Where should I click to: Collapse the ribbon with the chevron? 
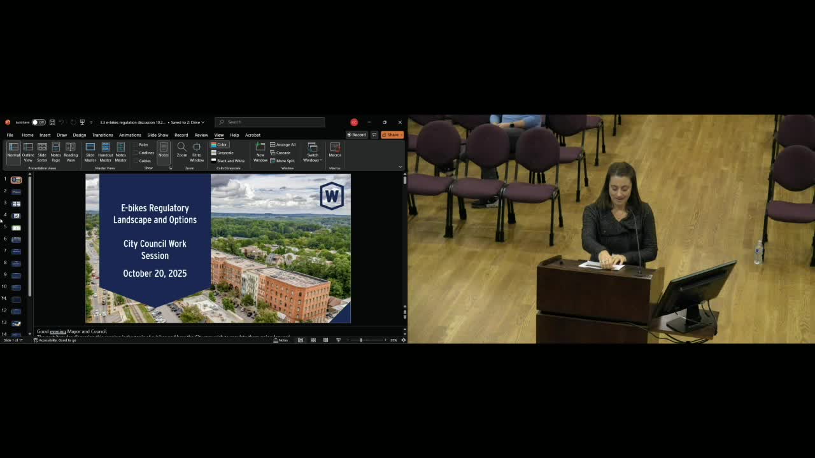click(400, 167)
